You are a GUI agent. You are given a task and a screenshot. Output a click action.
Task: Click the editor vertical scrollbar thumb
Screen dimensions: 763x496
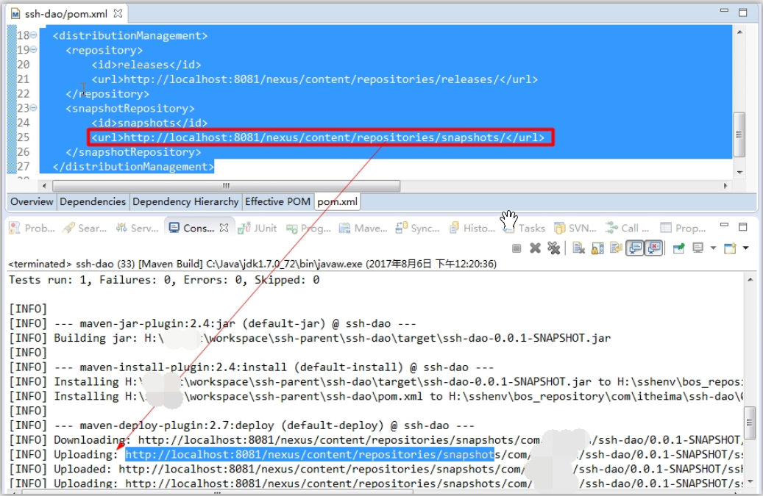[739, 134]
